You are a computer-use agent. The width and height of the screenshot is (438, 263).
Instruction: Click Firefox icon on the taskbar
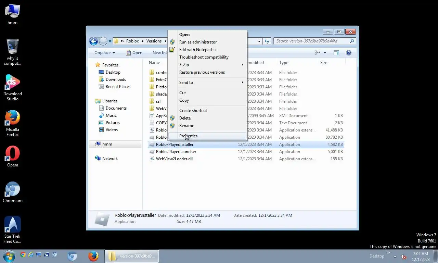click(93, 256)
